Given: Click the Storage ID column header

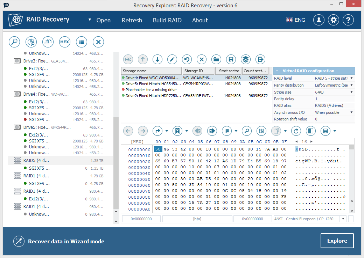Looking at the screenshot, I should tap(198, 71).
